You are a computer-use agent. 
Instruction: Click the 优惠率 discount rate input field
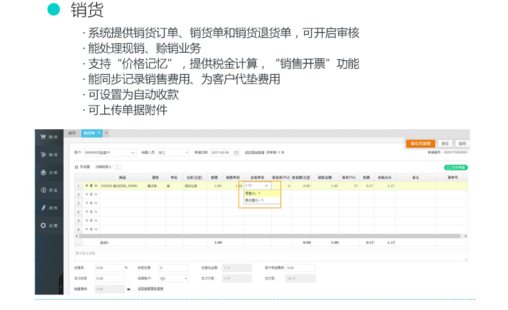[109, 268]
